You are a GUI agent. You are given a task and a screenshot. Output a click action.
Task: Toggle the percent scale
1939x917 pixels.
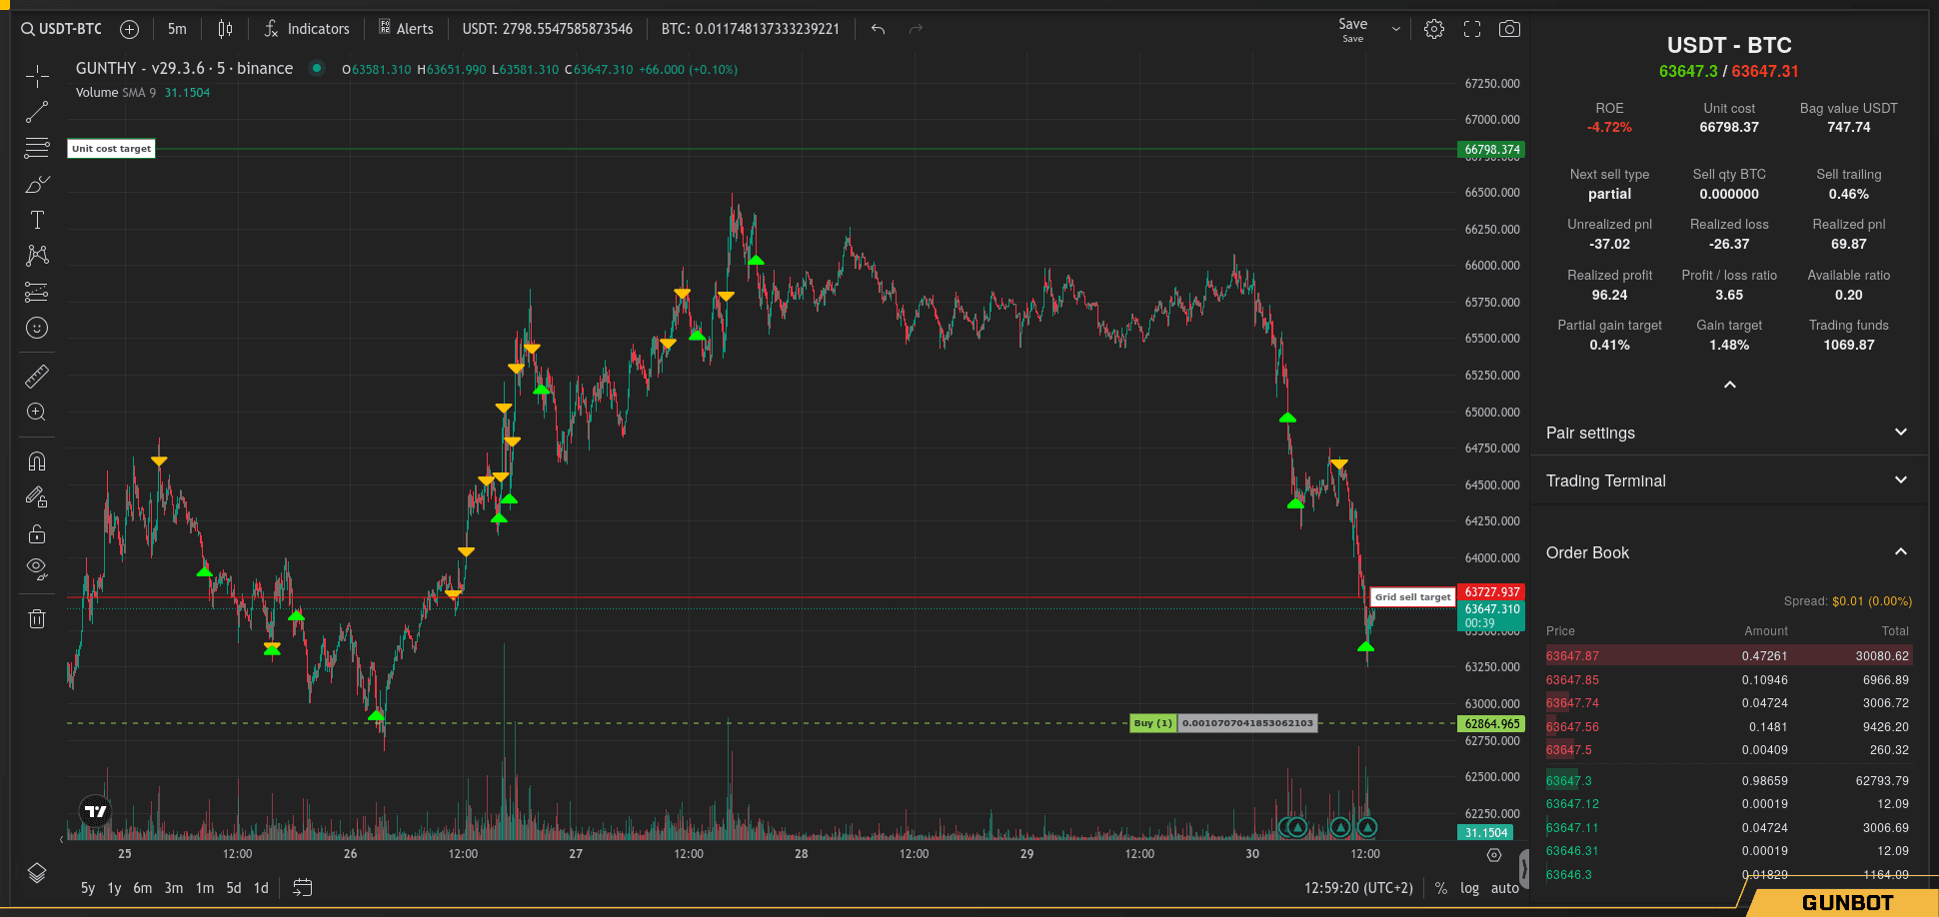click(x=1440, y=888)
